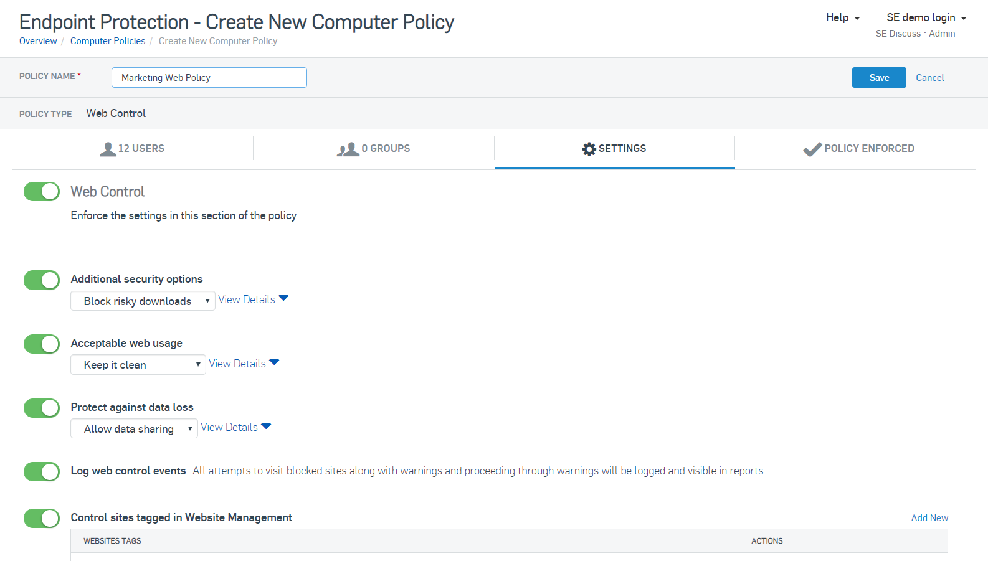Click the single user icon on Users tab
Screen dimensions: 988x561
coord(108,149)
